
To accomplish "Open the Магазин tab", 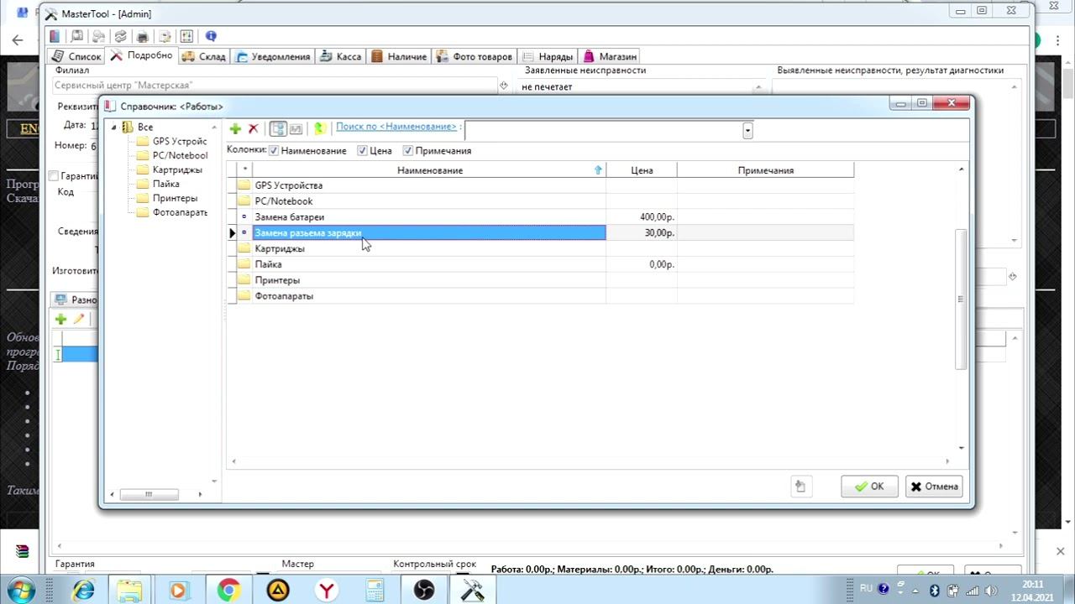I will [x=611, y=56].
